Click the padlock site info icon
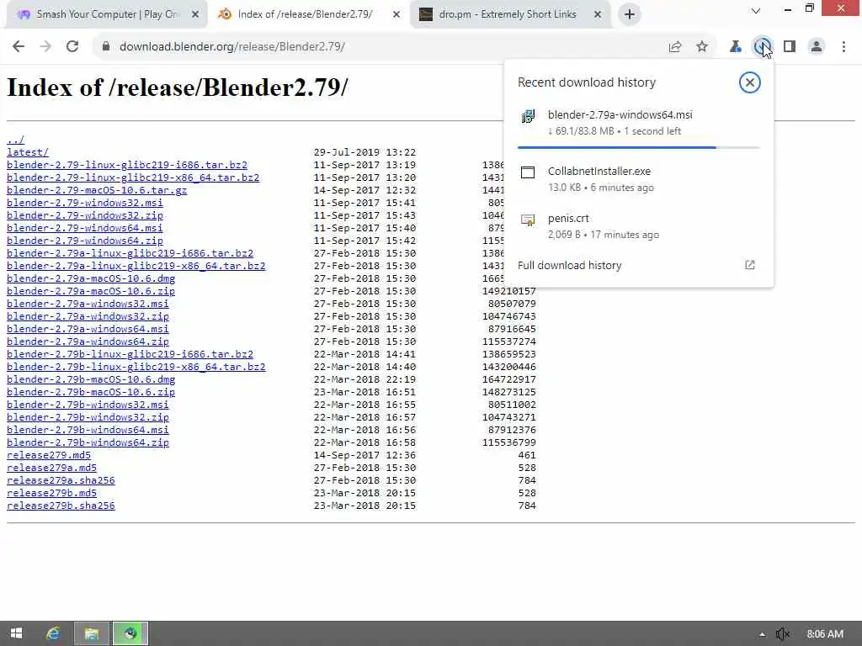 [x=106, y=47]
